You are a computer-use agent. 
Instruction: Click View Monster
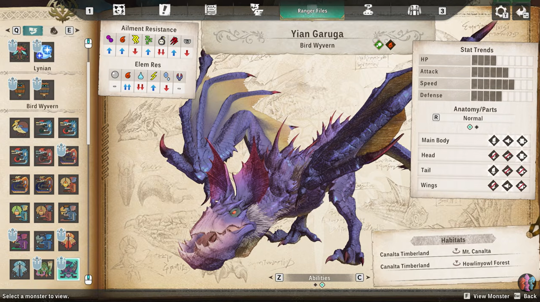click(486, 296)
